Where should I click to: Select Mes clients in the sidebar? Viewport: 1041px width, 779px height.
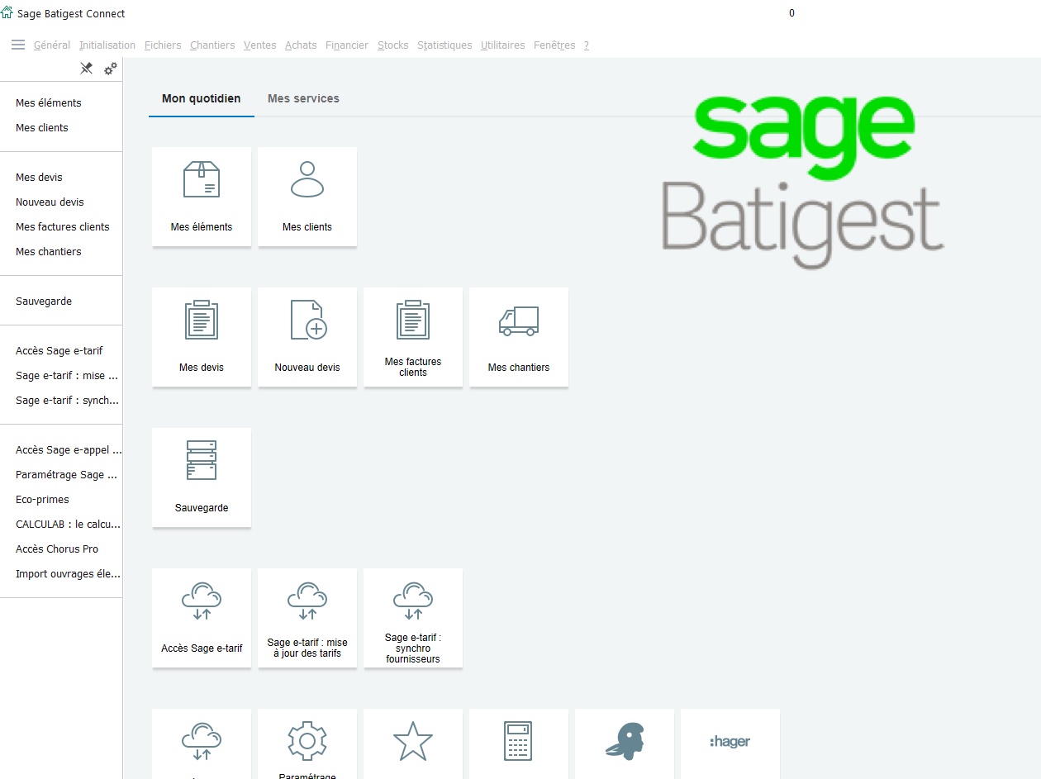tap(42, 128)
